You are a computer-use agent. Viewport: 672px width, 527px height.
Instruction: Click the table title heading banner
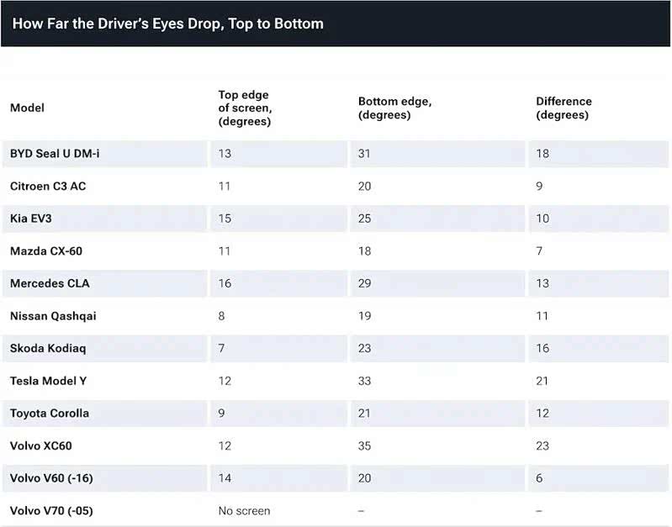(x=336, y=24)
